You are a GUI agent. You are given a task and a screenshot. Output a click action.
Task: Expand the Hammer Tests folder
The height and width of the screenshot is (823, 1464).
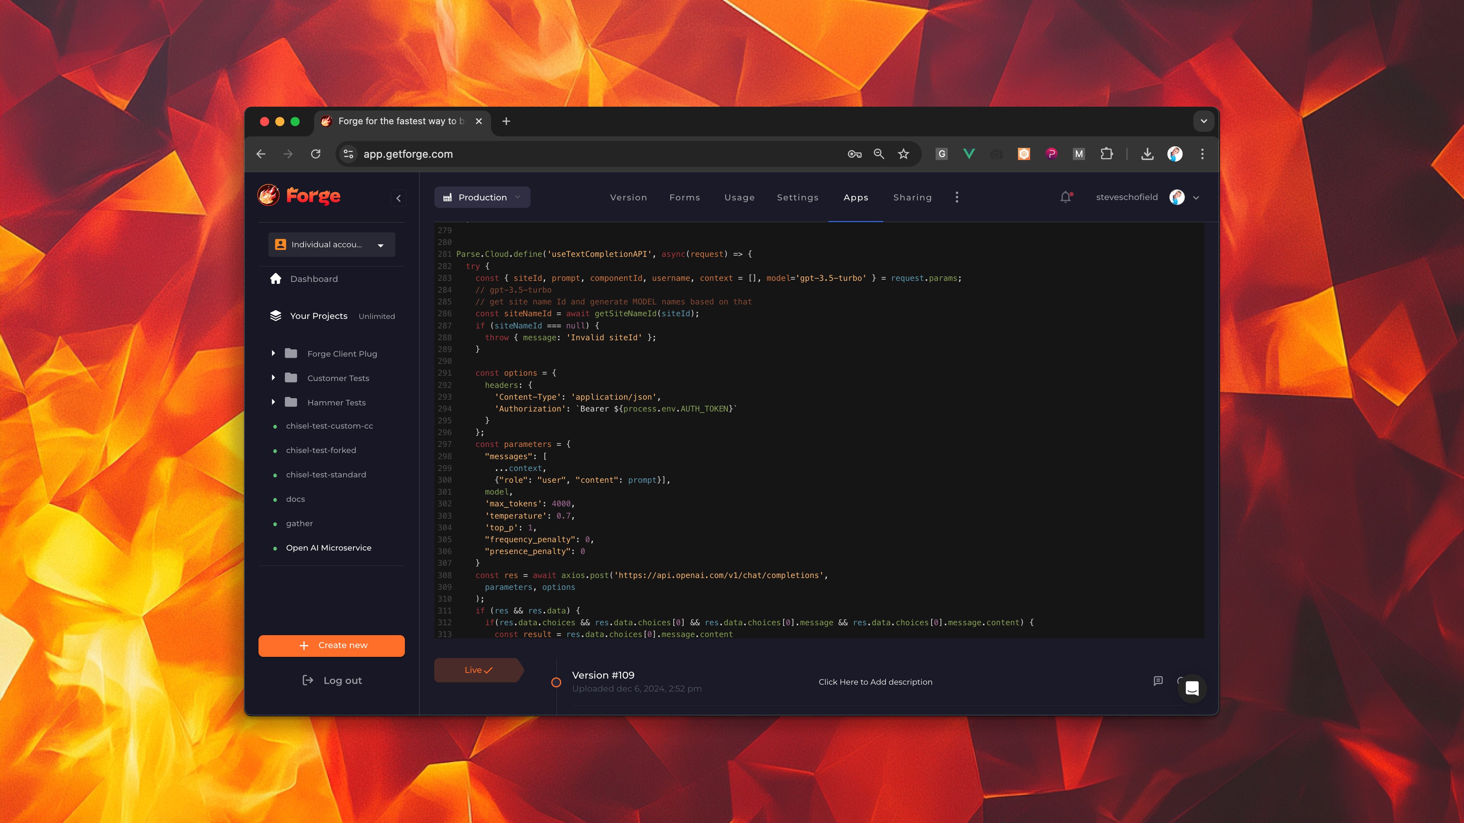pyautogui.click(x=273, y=402)
